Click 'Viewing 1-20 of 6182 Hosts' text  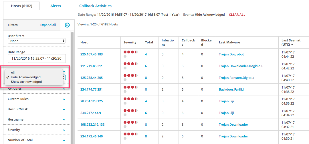[x=98, y=25]
